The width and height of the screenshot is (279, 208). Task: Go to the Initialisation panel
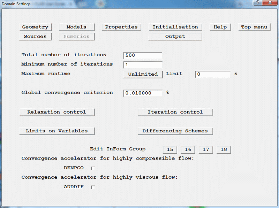175,27
